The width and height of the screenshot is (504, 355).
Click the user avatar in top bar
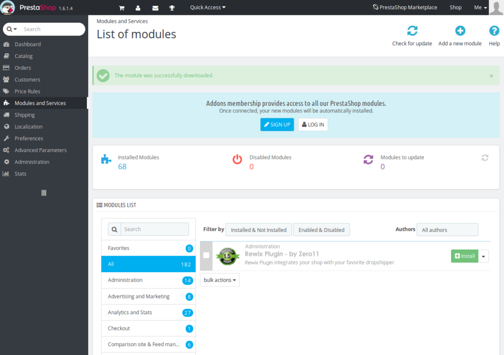point(496,7)
